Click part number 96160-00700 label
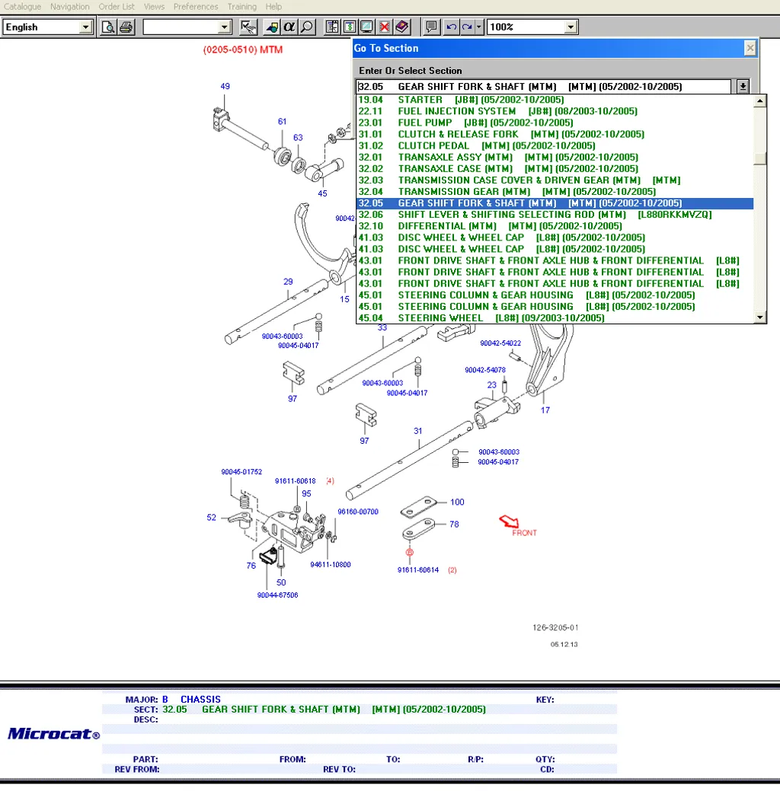Image resolution: width=780 pixels, height=791 pixels. point(358,512)
